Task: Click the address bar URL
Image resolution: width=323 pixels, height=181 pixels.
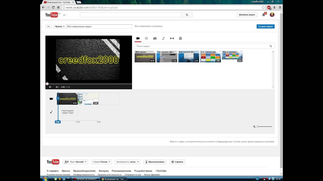Action: [x=92, y=8]
